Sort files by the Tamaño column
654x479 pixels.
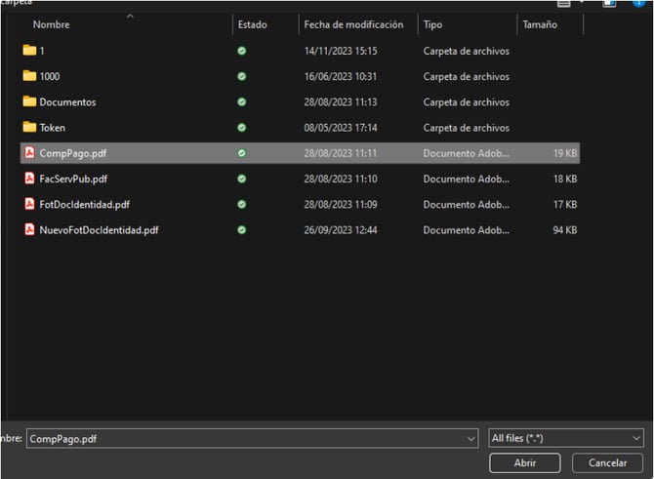540,24
